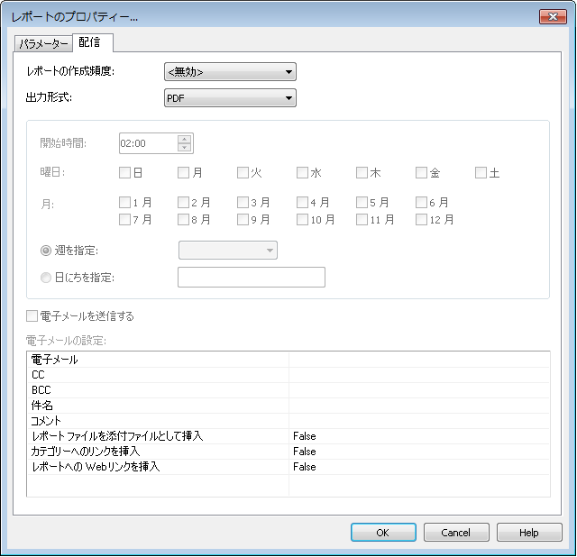Close the レポートのプロパティー dialog

553,16
